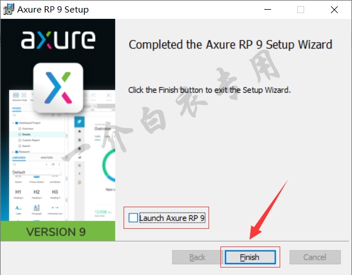Click the Launch Axure RP 9 label text

pyautogui.click(x=172, y=217)
